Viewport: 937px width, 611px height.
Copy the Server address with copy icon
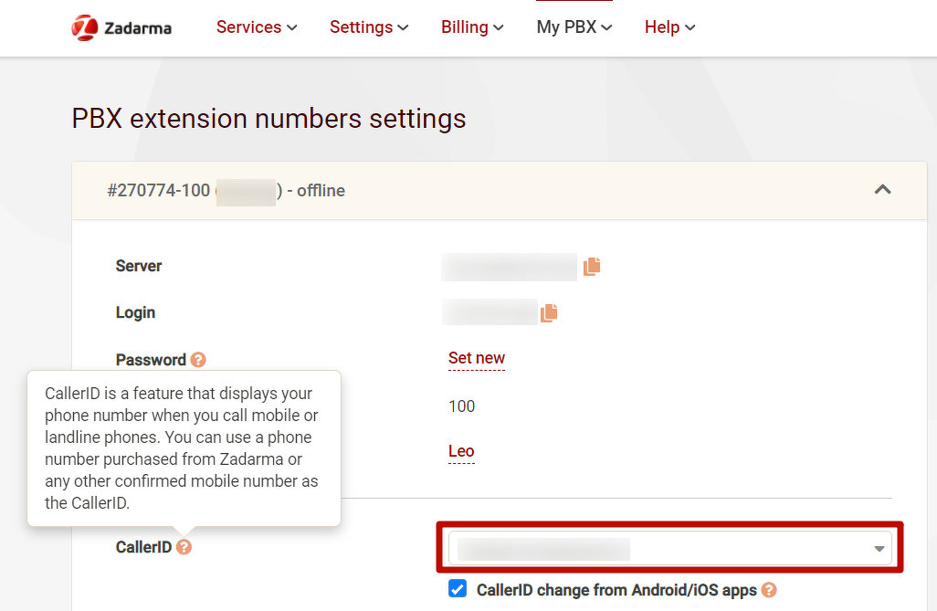(592, 266)
